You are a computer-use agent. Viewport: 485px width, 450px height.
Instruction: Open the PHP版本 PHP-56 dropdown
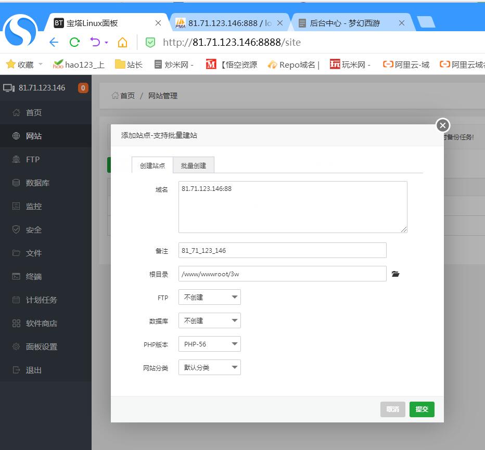coord(209,344)
